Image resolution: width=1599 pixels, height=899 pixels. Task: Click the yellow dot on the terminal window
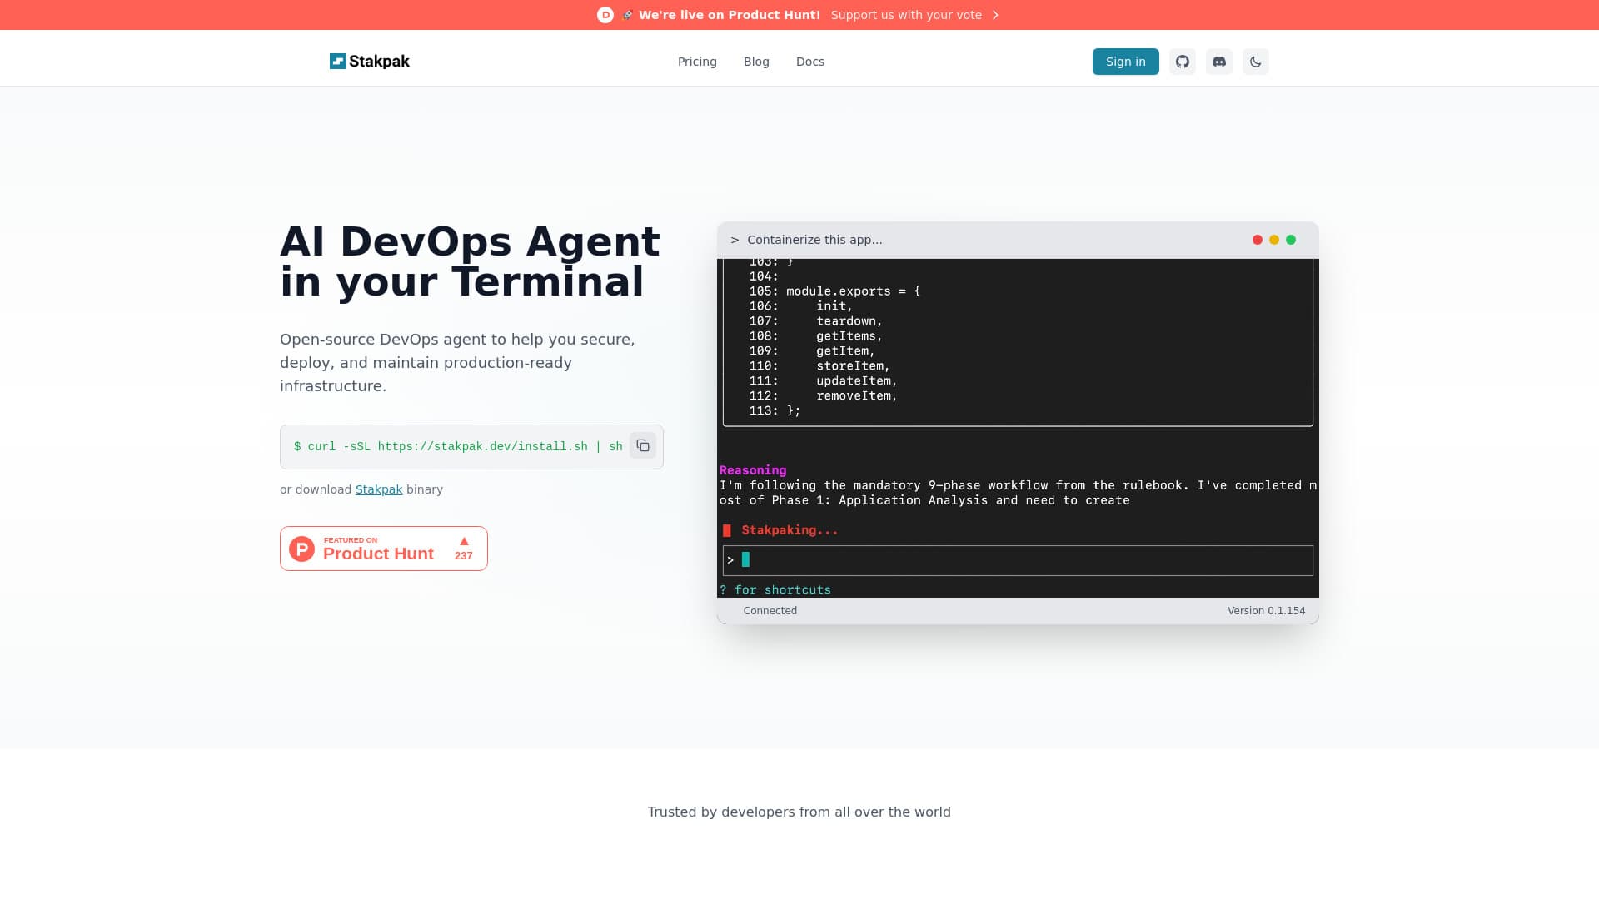[1274, 239]
